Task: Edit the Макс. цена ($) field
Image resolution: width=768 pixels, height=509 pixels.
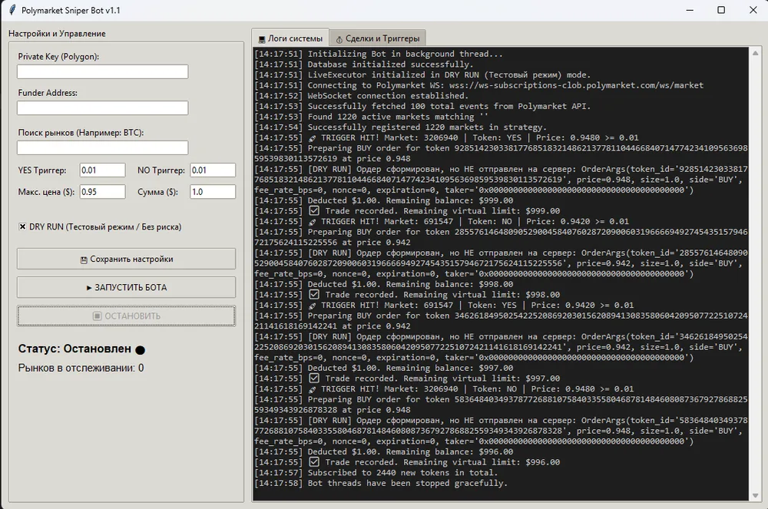Action: (x=102, y=192)
